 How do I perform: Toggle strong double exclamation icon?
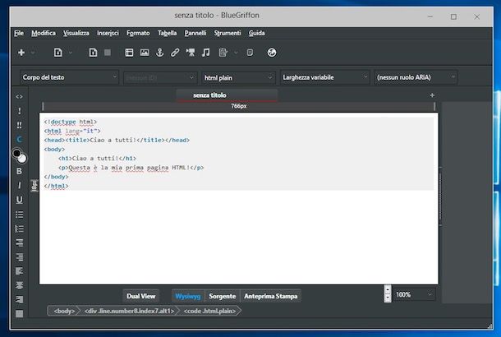pos(20,125)
